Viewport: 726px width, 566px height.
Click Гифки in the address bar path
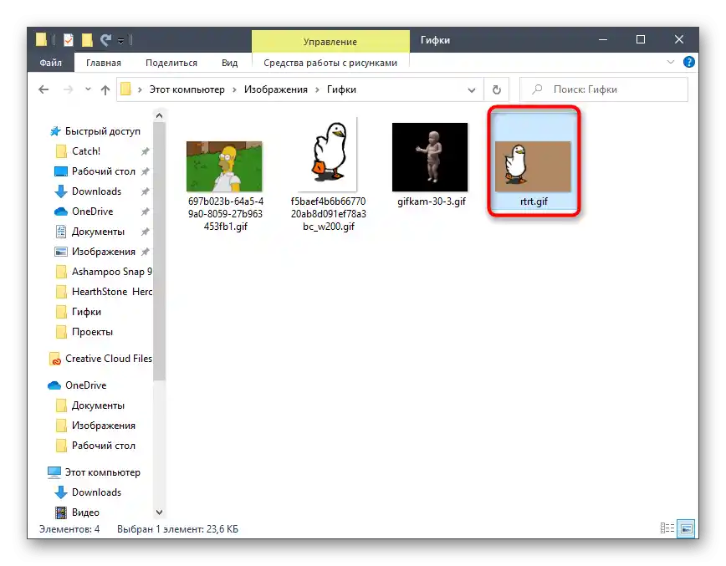click(x=341, y=89)
